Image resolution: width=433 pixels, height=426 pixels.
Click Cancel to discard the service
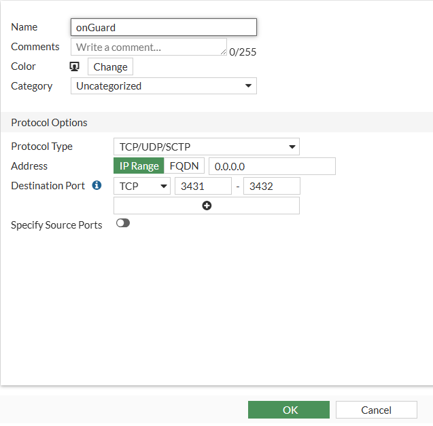coord(376,410)
